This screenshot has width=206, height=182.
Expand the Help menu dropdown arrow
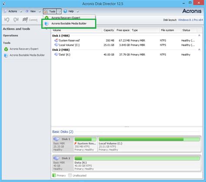tap(78, 11)
